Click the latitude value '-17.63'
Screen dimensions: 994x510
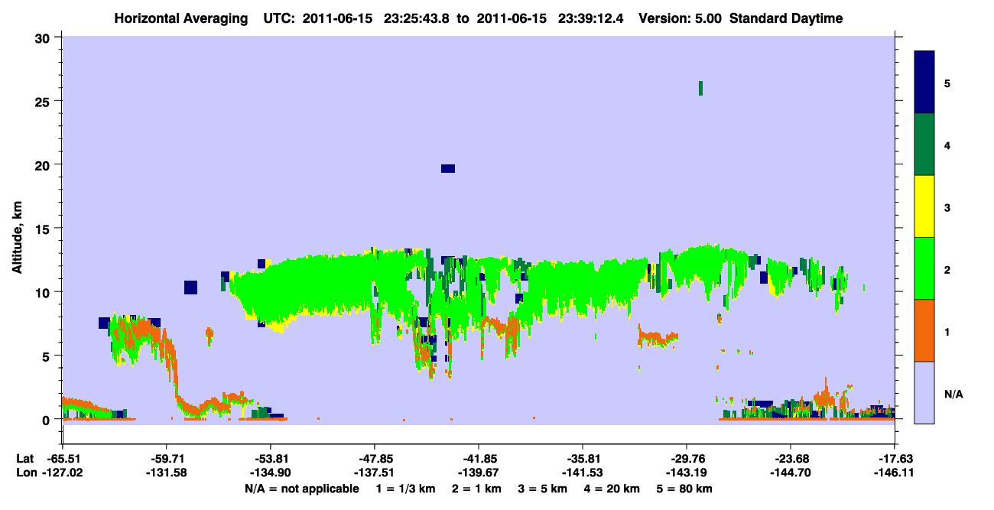(x=894, y=459)
